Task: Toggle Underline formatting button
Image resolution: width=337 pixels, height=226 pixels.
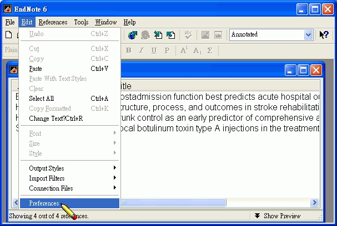Action: (154, 50)
